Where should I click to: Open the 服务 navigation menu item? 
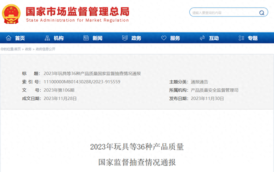point(175,38)
